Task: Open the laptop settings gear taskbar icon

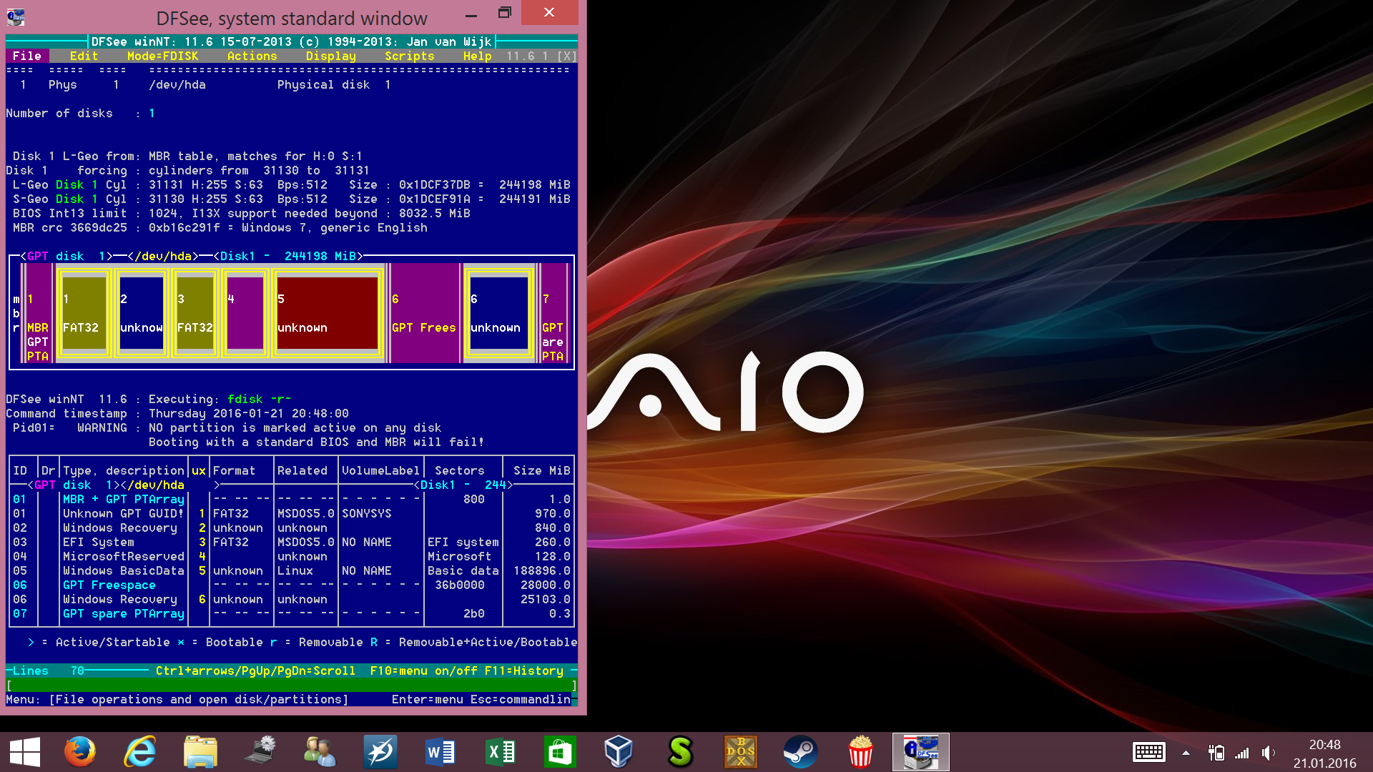Action: (260, 752)
